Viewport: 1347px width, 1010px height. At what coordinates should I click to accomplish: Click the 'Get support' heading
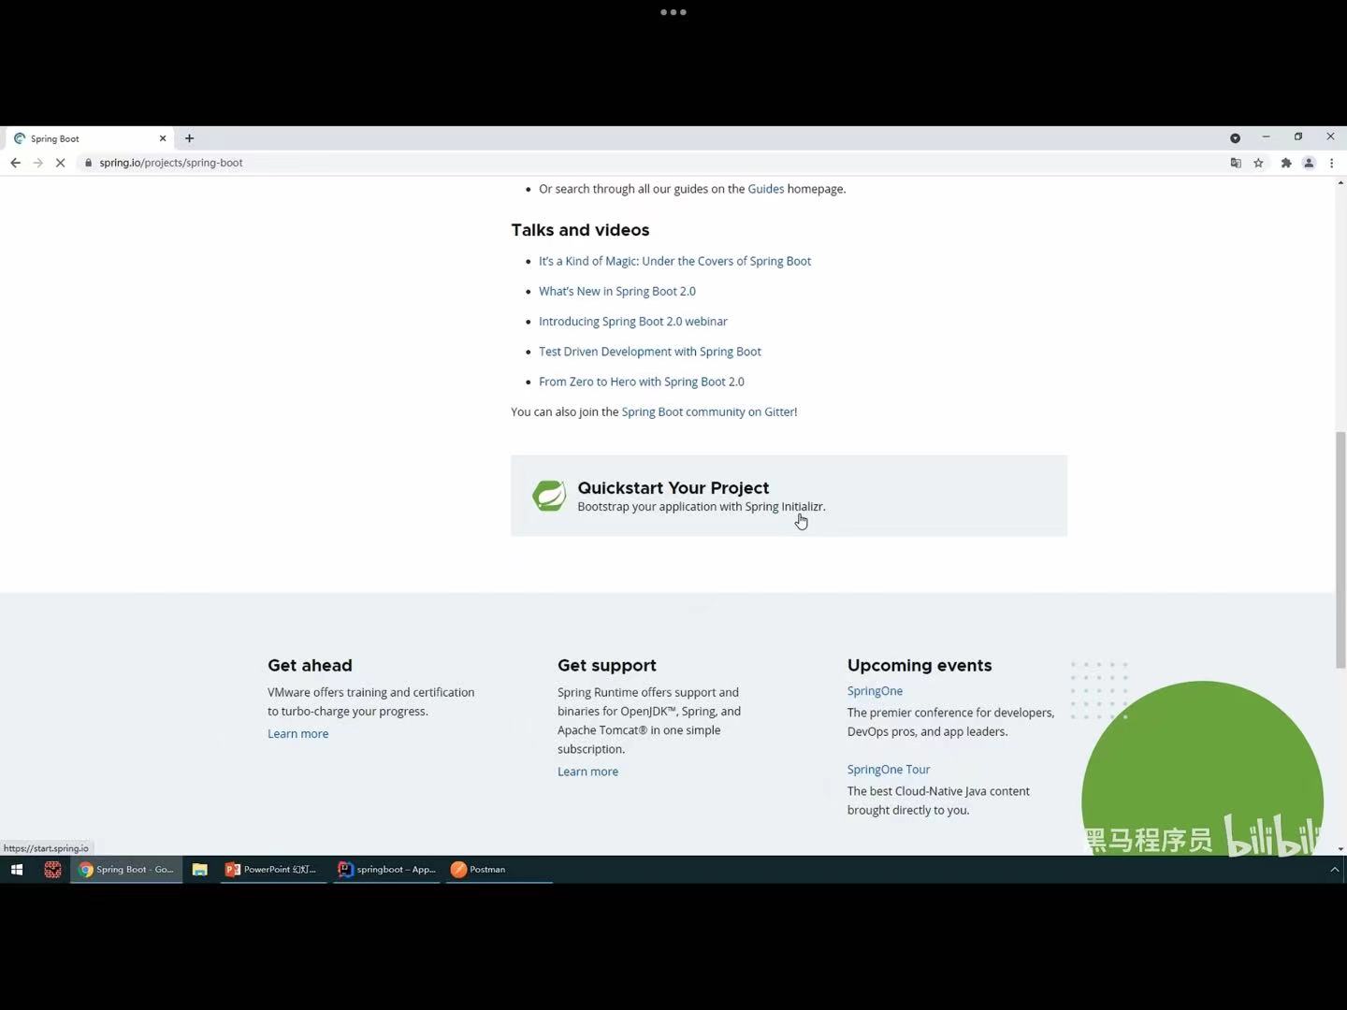(x=607, y=666)
